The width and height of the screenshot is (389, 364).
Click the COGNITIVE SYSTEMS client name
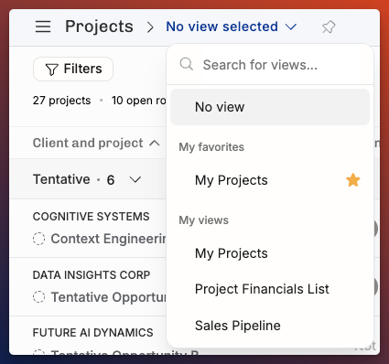(91, 217)
